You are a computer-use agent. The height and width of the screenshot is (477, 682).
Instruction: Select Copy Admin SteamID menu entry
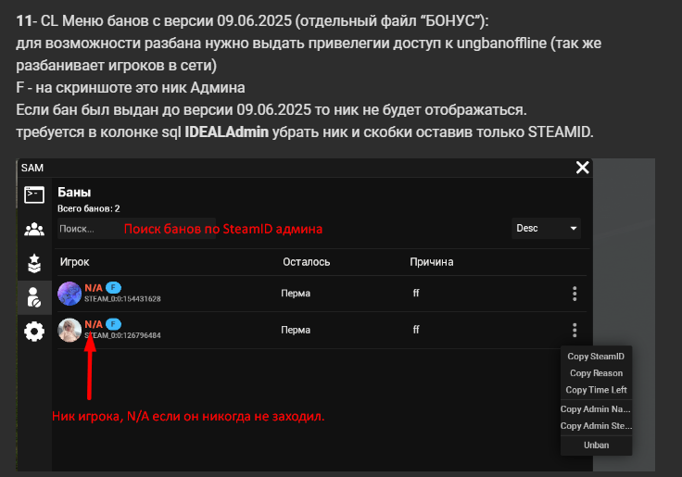(596, 426)
